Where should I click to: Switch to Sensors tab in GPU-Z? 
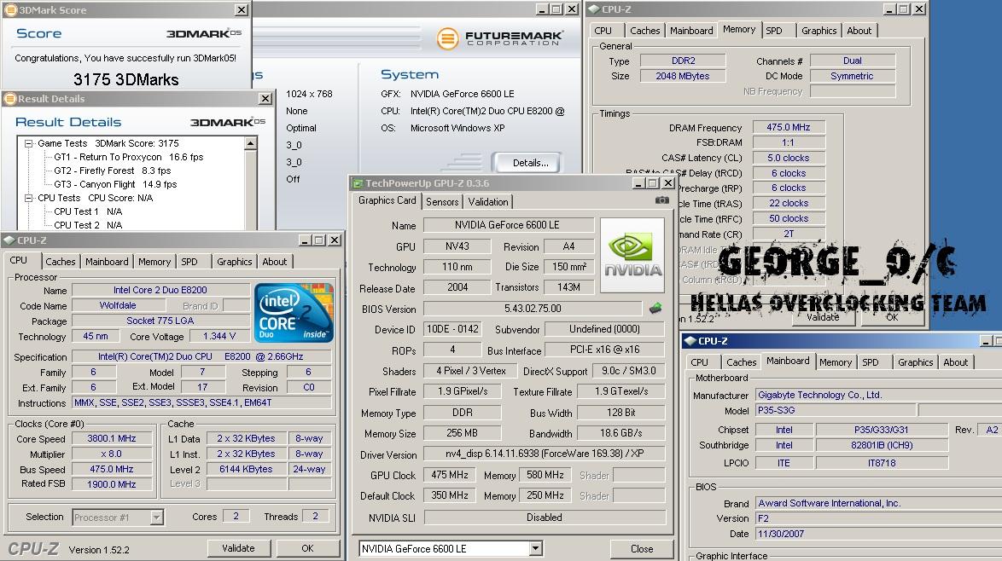(x=442, y=202)
